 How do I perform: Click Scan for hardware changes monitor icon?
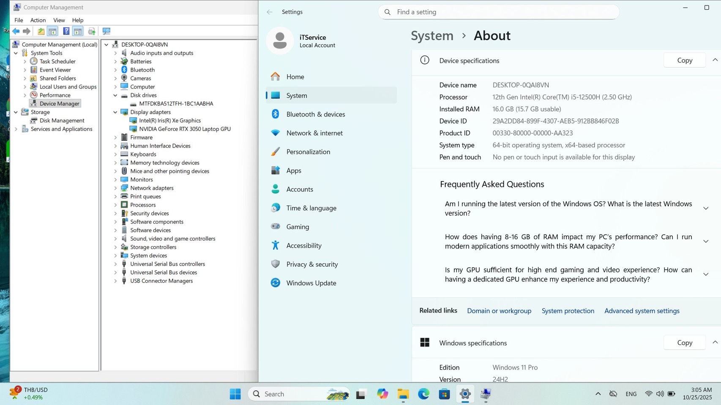(106, 31)
